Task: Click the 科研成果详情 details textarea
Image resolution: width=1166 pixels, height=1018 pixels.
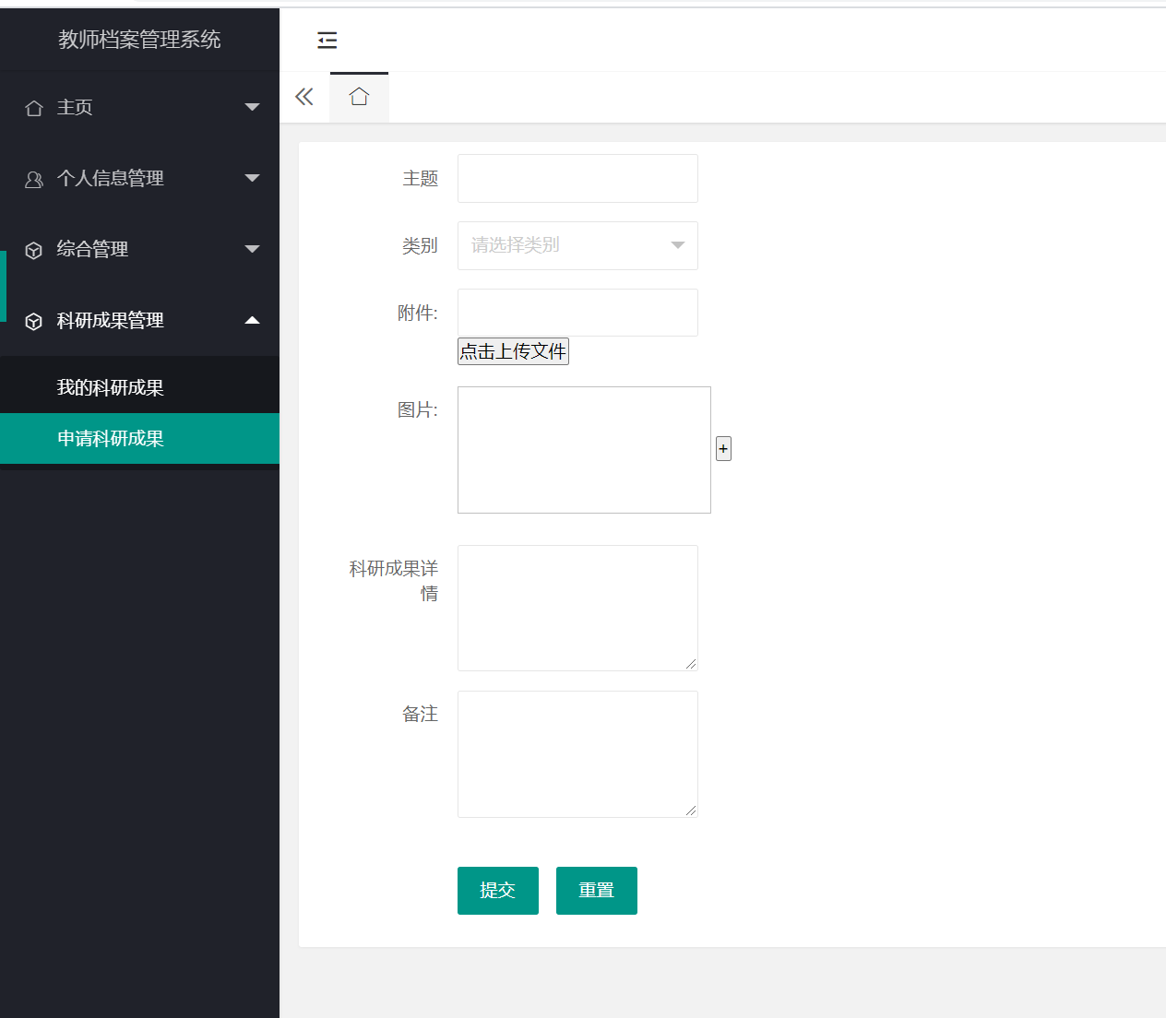Action: pyautogui.click(x=577, y=608)
